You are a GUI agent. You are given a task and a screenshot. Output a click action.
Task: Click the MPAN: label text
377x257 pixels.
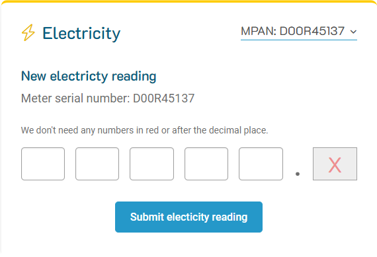(259, 31)
